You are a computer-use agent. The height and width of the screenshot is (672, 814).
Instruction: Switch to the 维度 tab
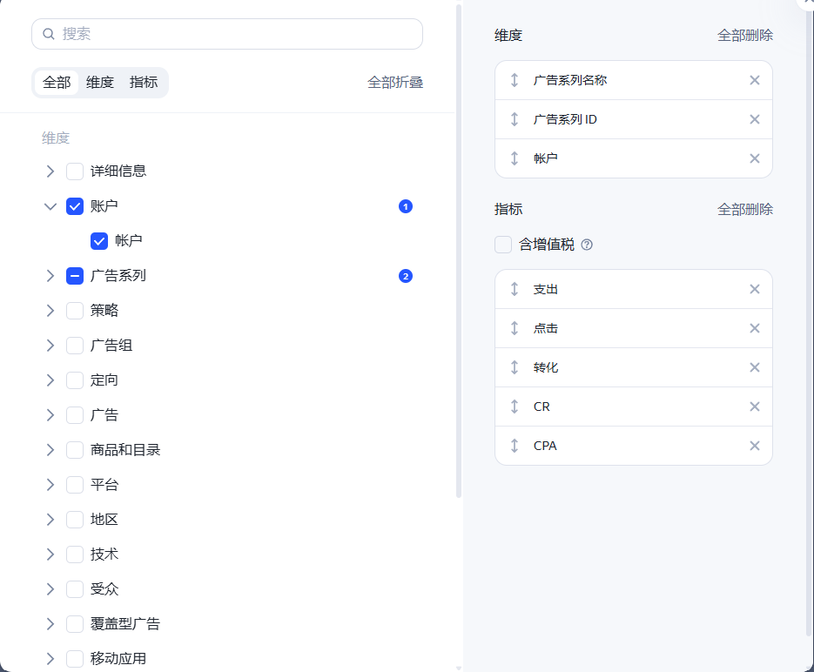tap(99, 83)
